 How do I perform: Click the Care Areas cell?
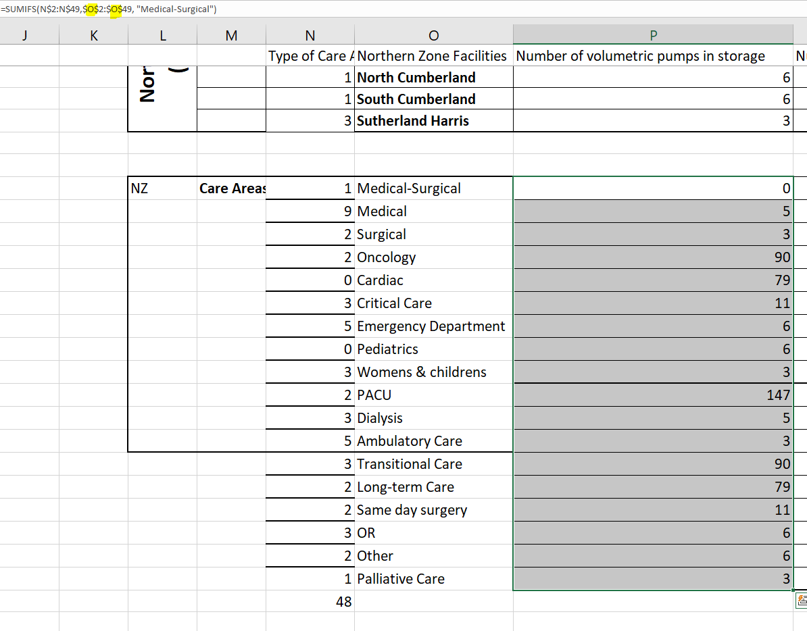(x=231, y=188)
